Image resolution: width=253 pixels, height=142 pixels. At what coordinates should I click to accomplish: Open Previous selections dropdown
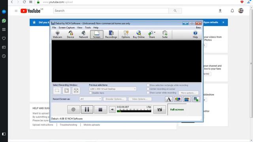pos(113,89)
